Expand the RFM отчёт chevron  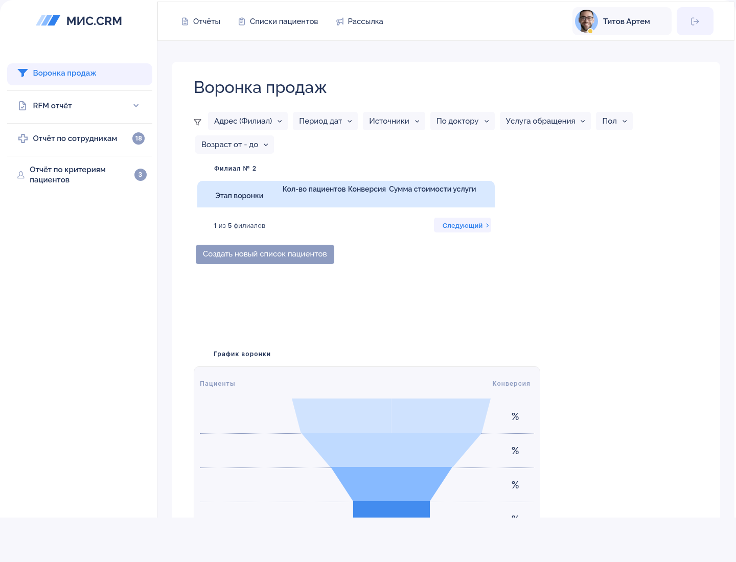[x=136, y=106]
